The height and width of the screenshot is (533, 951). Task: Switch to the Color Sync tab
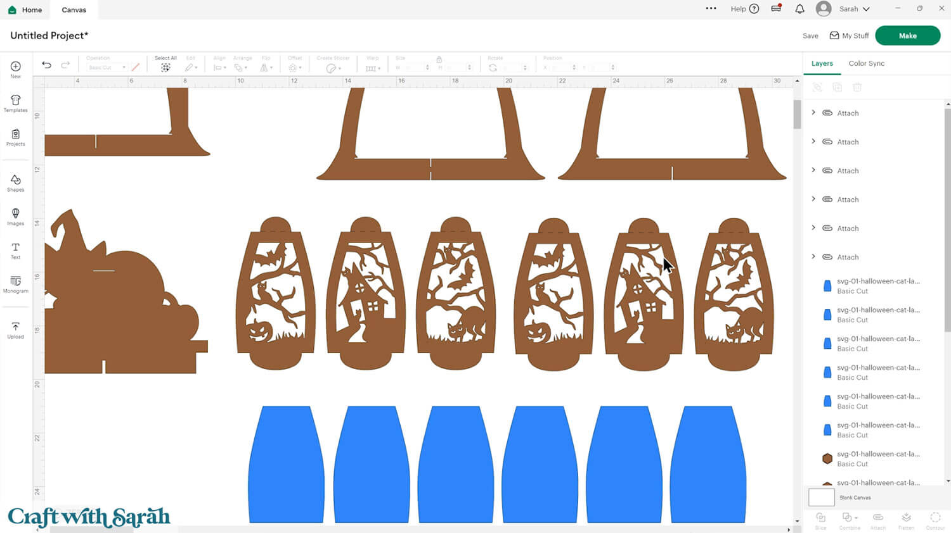(867, 63)
